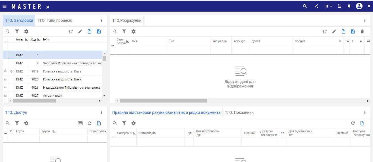The height and width of the screenshot is (162, 373).
Task: Expand the MASTER double-chevron breadcrumb
Action: [x=48, y=7]
